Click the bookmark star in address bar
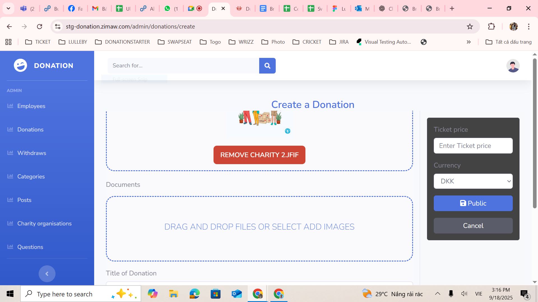Screen dimensions: 538x302 [470, 26]
